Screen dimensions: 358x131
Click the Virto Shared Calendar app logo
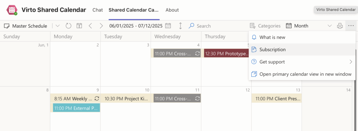coord(12,10)
